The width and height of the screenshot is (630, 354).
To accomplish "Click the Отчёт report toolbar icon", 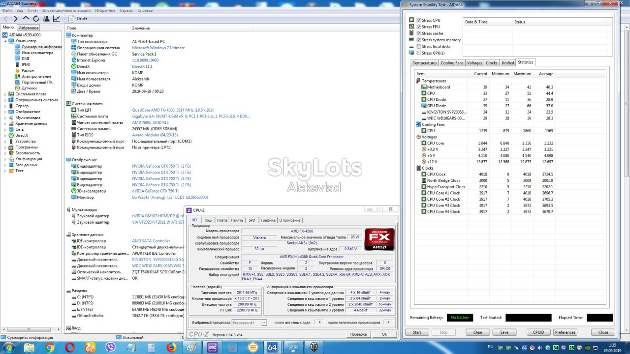I will pyautogui.click(x=70, y=19).
